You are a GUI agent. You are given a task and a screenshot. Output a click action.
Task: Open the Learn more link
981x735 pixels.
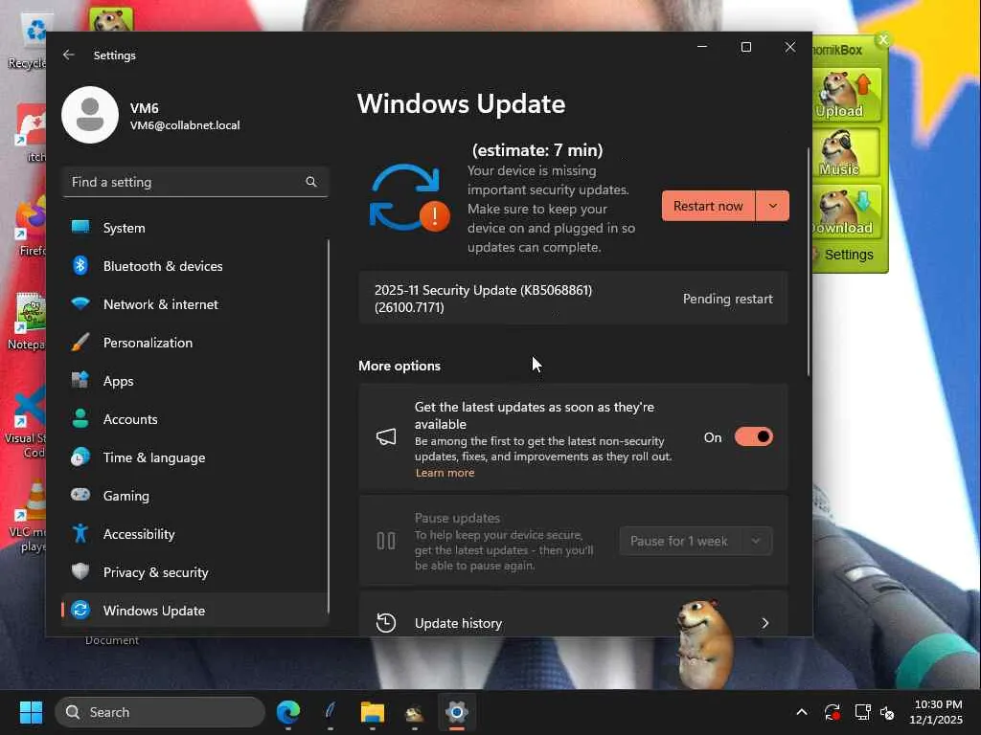pos(445,473)
